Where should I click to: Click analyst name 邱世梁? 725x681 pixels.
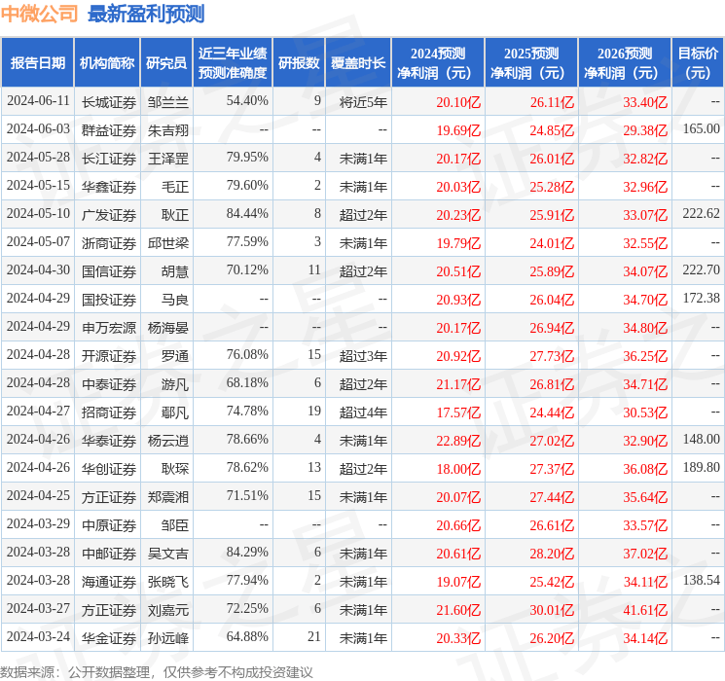pyautogui.click(x=168, y=243)
